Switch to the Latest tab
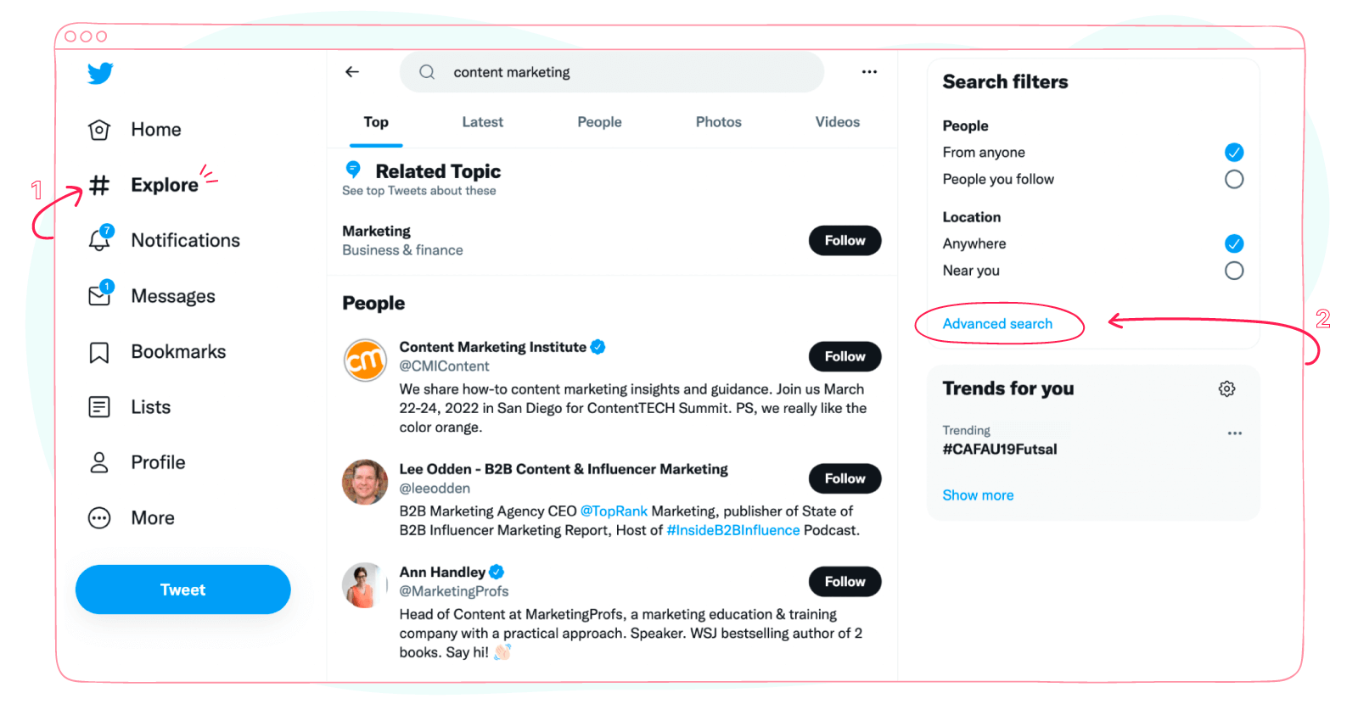 click(x=482, y=122)
